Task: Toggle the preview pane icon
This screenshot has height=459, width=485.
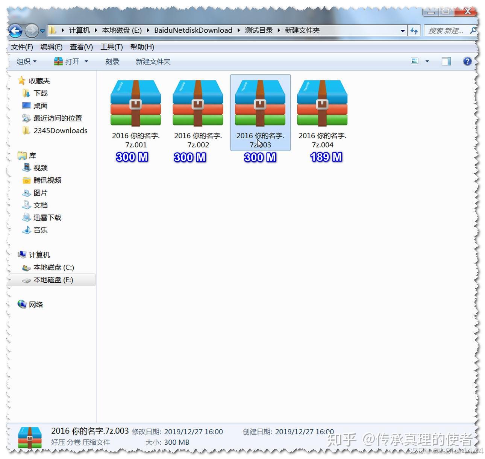Action: click(x=446, y=61)
